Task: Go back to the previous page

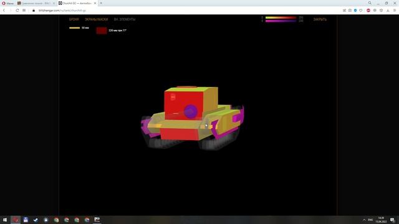Action: click(x=4, y=11)
